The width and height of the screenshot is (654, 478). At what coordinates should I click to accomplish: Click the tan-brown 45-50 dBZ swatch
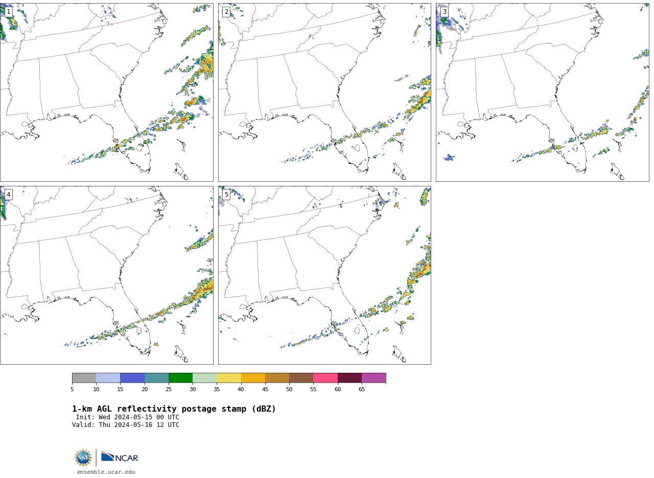[x=277, y=378]
